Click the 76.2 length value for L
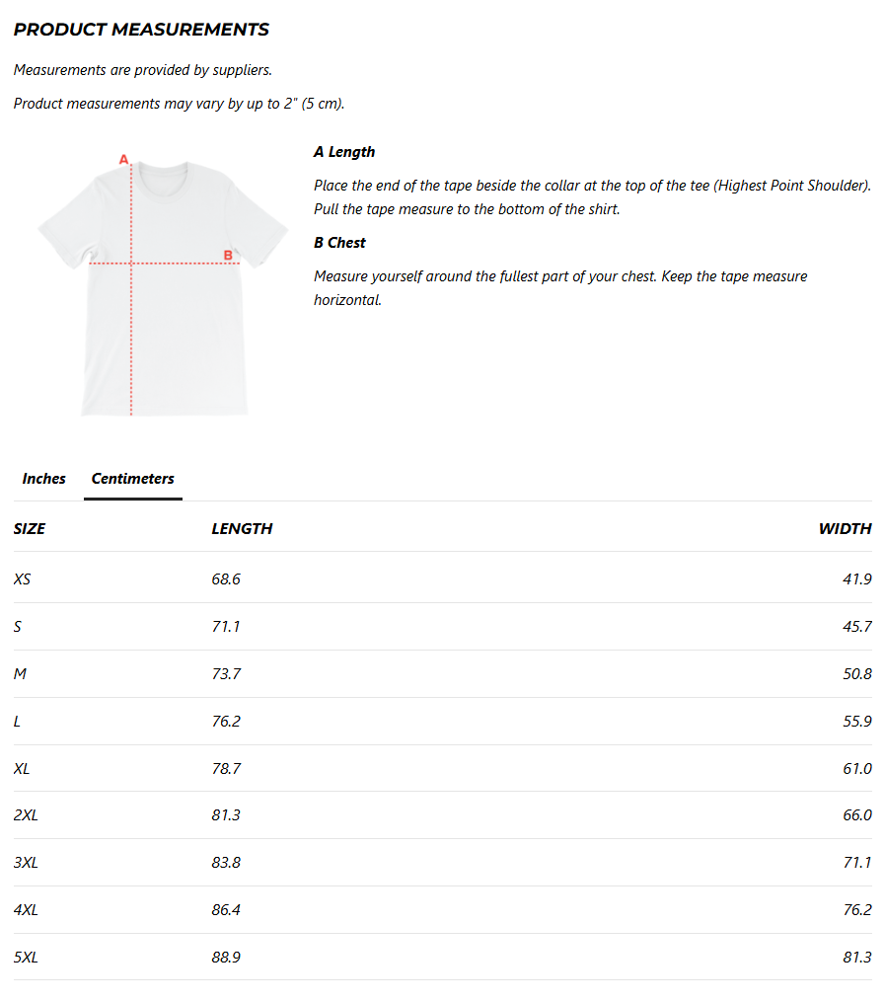This screenshot has height=1001, width=885. pyautogui.click(x=226, y=721)
